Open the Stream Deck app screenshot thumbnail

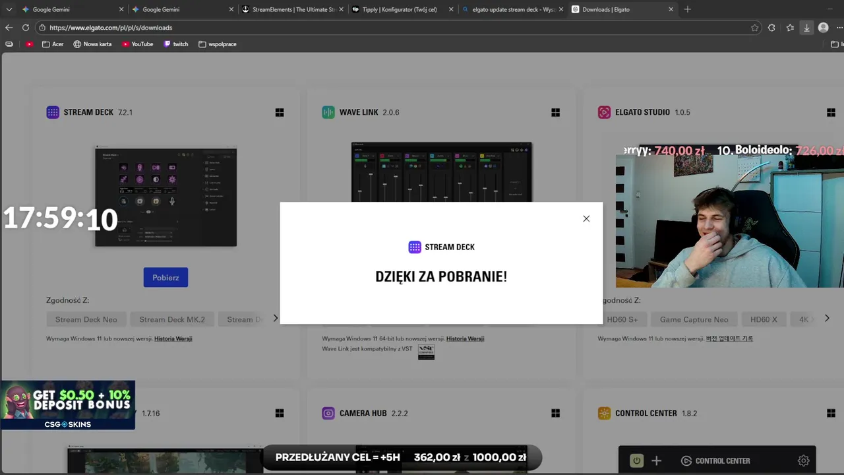pos(166,197)
